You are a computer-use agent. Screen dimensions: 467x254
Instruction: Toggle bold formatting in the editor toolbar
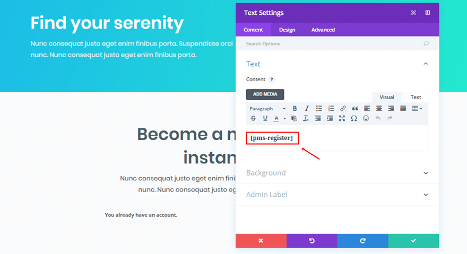(x=295, y=108)
